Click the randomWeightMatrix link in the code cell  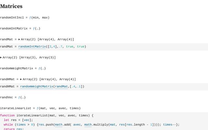37,86
